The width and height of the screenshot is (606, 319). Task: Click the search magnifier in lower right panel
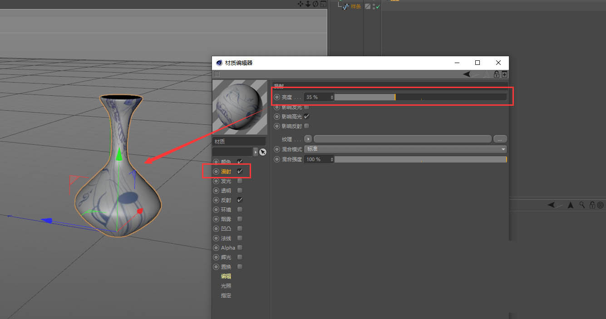tap(582, 205)
